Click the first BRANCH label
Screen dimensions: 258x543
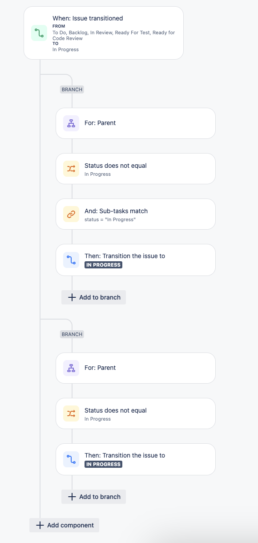[72, 89]
